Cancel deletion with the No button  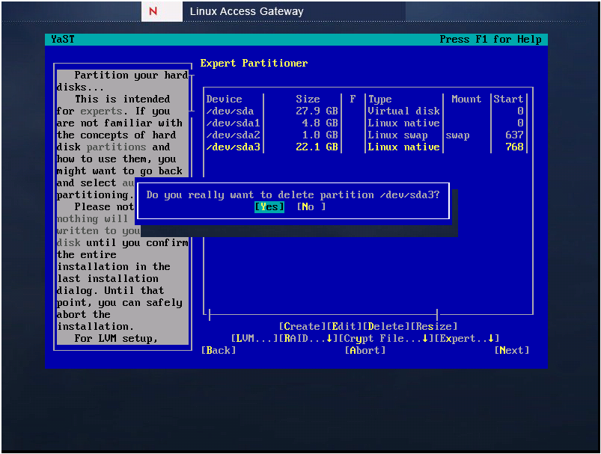tap(311, 207)
